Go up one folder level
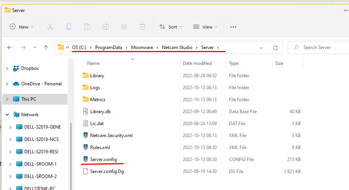The image size is (349, 190). [46, 47]
